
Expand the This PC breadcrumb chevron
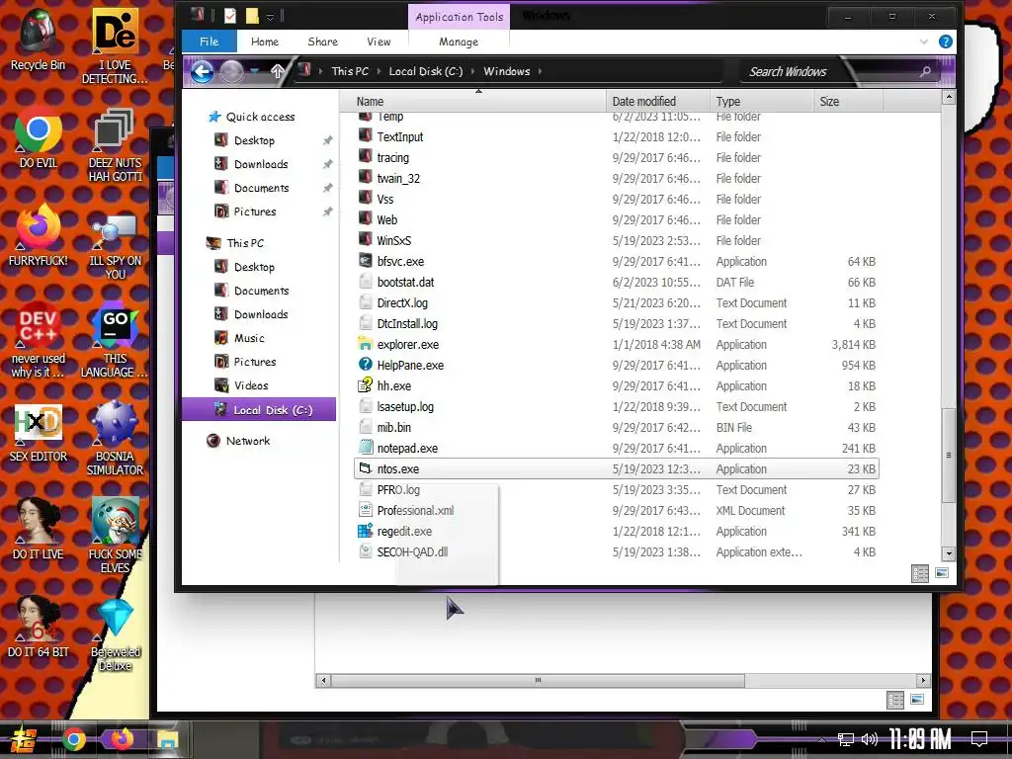click(379, 71)
